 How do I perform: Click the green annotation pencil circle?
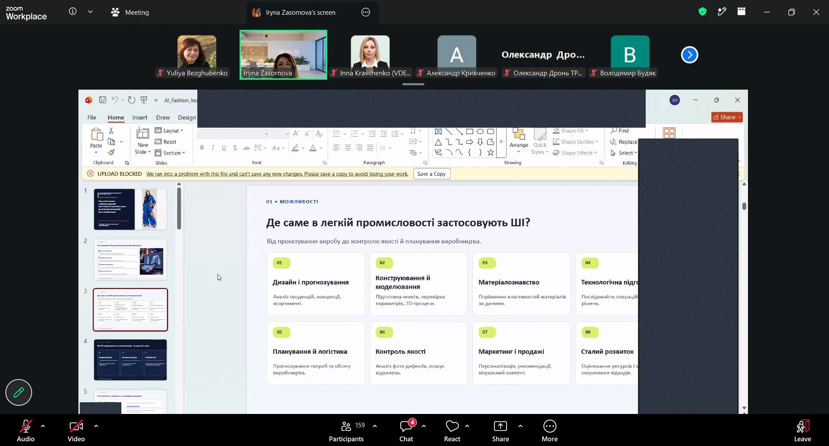19,392
